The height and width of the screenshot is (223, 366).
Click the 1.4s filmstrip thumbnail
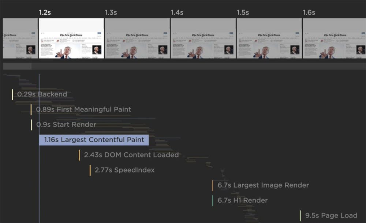[203, 38]
